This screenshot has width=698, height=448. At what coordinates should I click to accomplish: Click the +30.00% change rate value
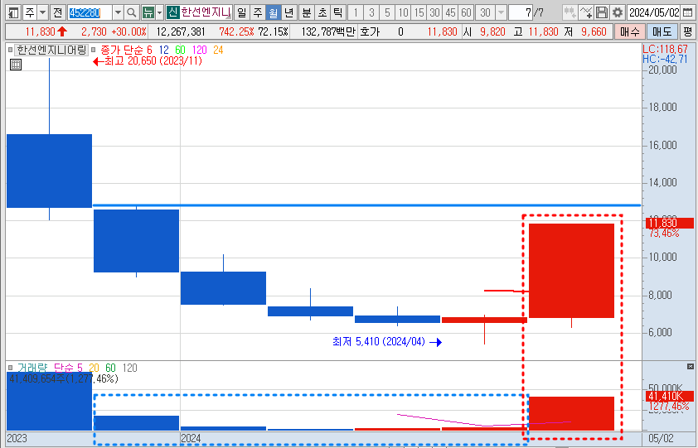[129, 31]
